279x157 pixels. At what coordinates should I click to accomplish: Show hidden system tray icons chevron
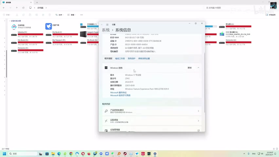click(x=244, y=154)
